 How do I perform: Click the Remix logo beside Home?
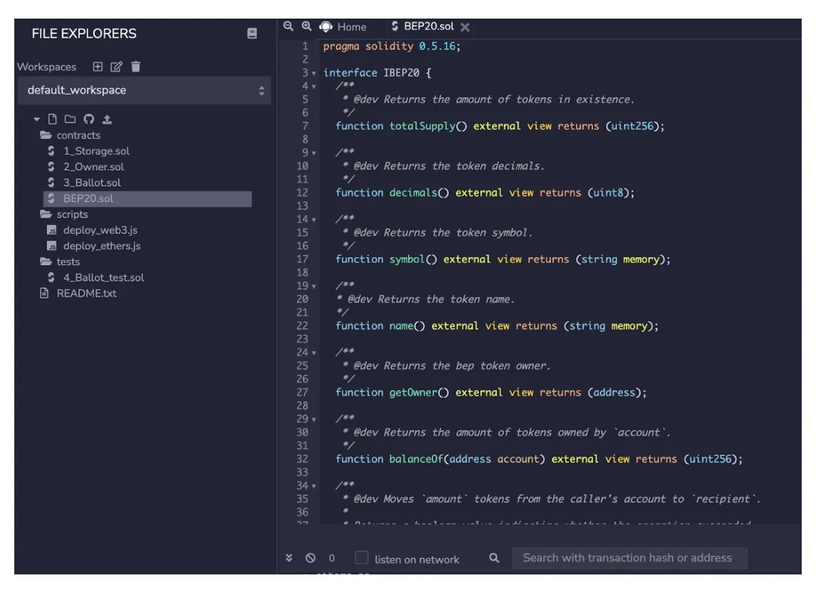[326, 26]
